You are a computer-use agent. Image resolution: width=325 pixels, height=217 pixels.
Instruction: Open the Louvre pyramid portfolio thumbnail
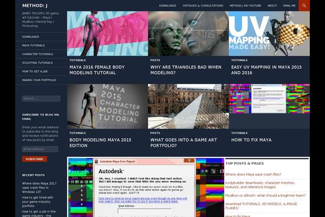pyautogui.click(x=188, y=106)
